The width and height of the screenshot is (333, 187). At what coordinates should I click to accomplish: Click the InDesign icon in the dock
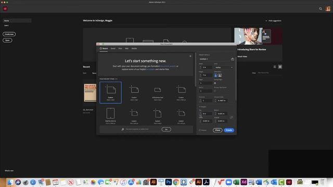[x=289, y=182]
